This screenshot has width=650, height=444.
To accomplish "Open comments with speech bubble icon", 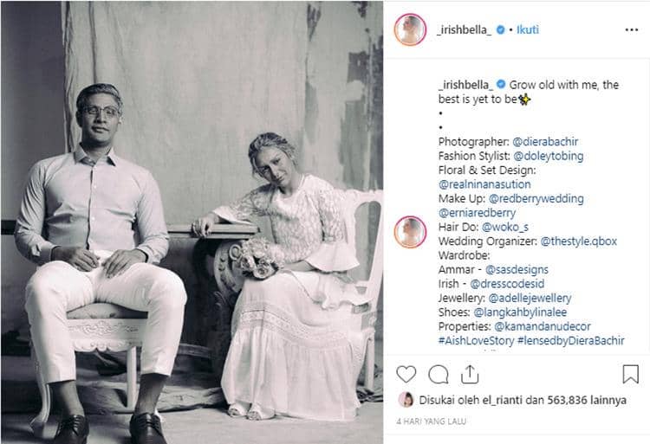I will (x=439, y=375).
